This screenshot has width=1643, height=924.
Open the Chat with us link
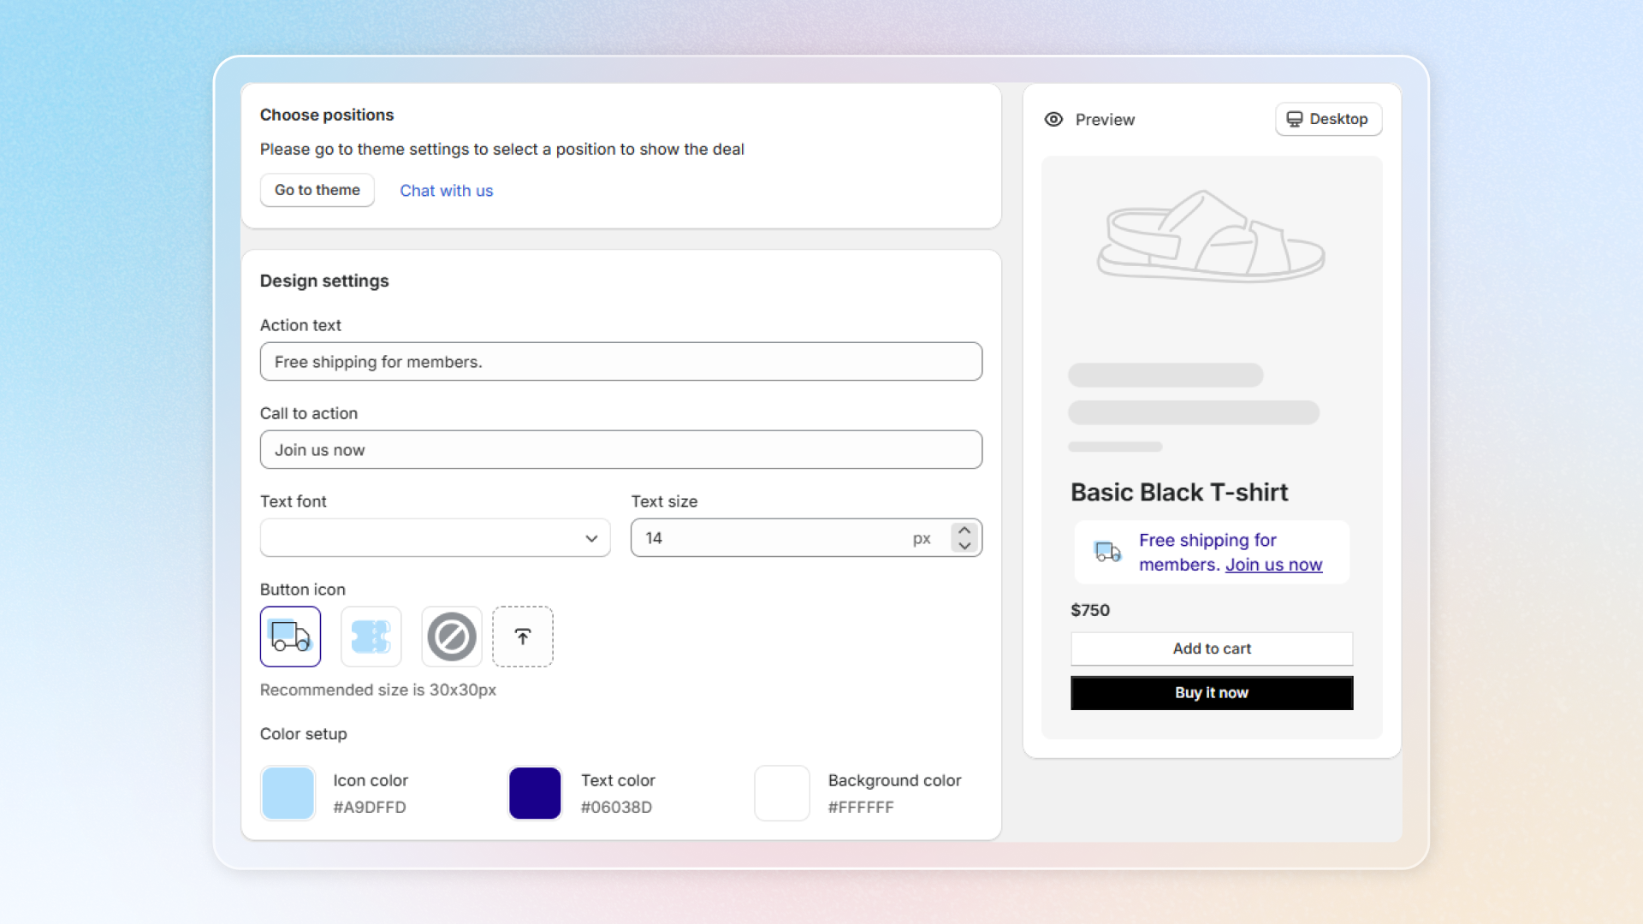point(446,191)
